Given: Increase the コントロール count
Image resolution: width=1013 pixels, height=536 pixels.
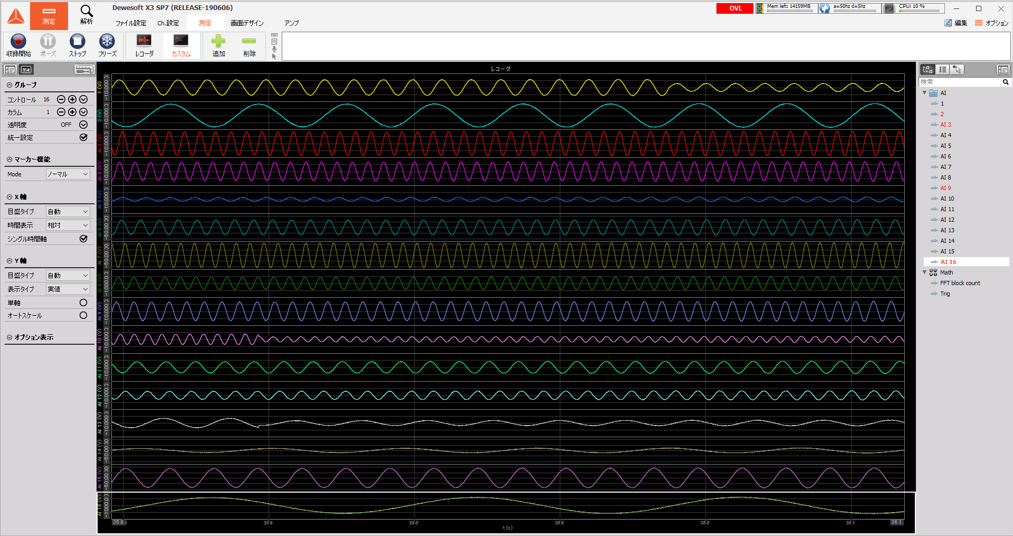Looking at the screenshot, I should (x=72, y=99).
